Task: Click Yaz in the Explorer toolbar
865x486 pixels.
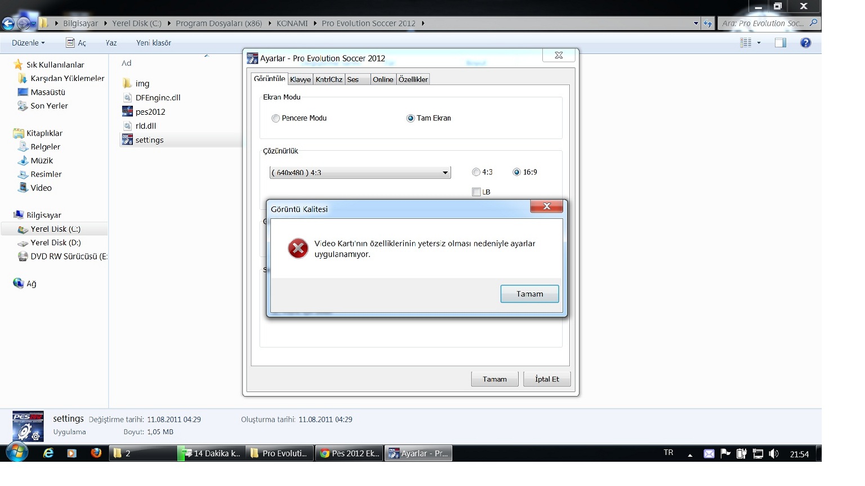Action: coord(111,43)
